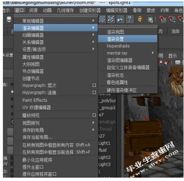Open Hypershade from the render editors submenu
Image resolution: width=184 pixels, height=181 pixels.
[128, 46]
